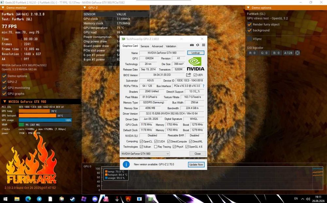Collapse the Demo options panel

[248, 8]
